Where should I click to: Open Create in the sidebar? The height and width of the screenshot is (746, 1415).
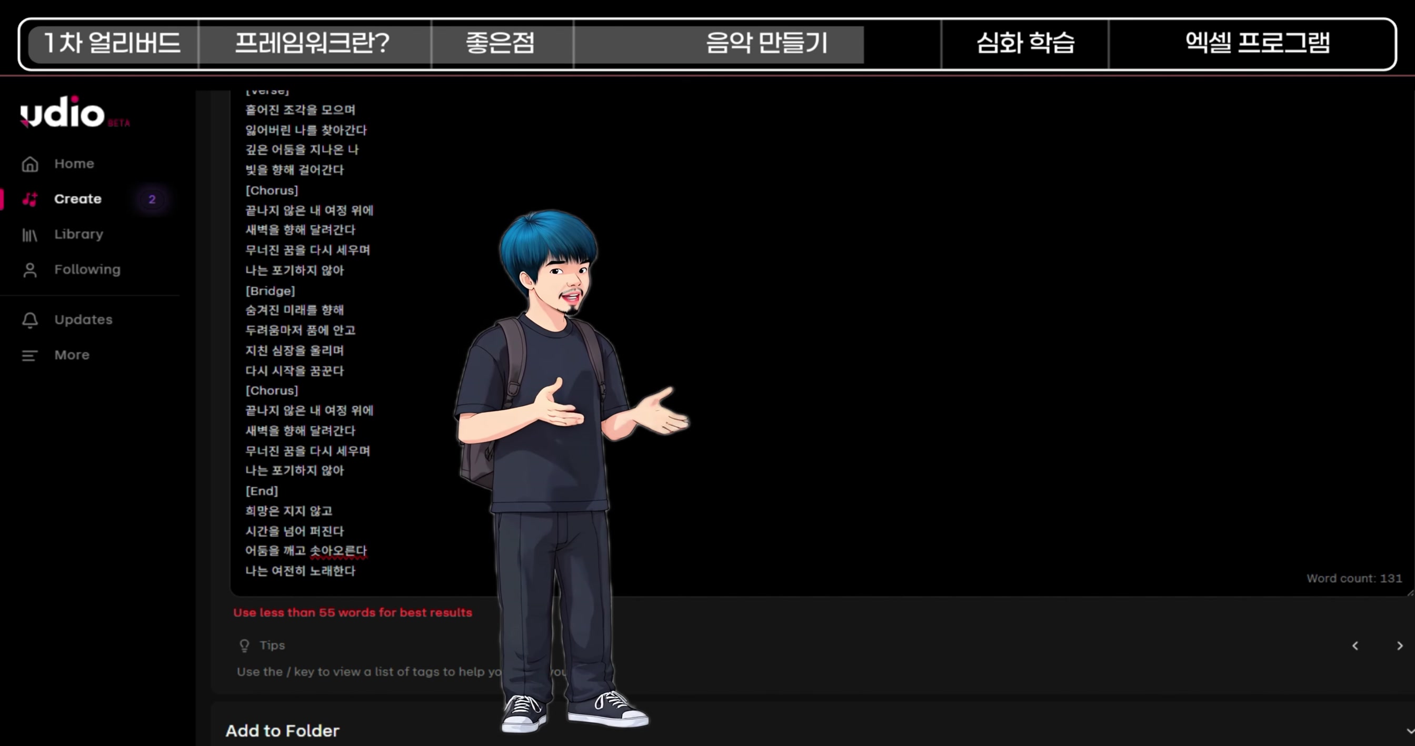[77, 199]
